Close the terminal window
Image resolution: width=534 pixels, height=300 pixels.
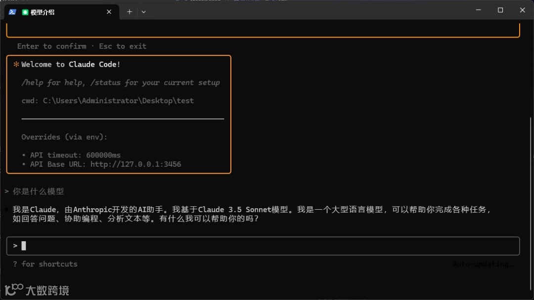coord(523,10)
